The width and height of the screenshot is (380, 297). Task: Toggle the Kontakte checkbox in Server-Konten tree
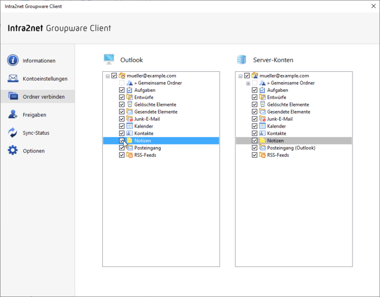click(254, 133)
